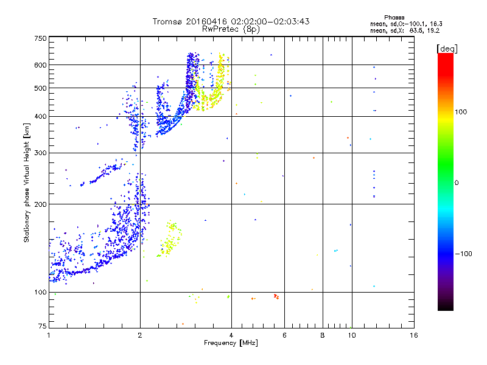Click the y-axis tick label '100'

pos(40,292)
